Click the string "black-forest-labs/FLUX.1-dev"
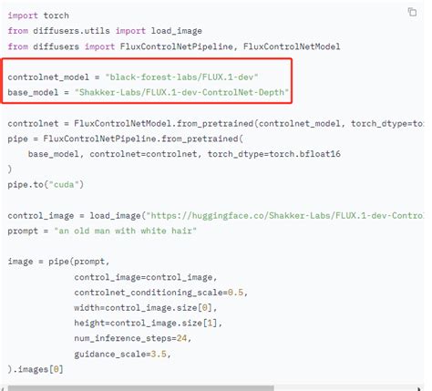This screenshot has width=432, height=391. tap(181, 77)
